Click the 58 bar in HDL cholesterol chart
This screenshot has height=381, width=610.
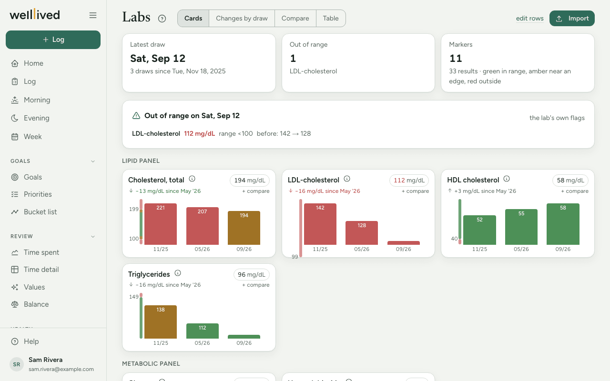(563, 224)
